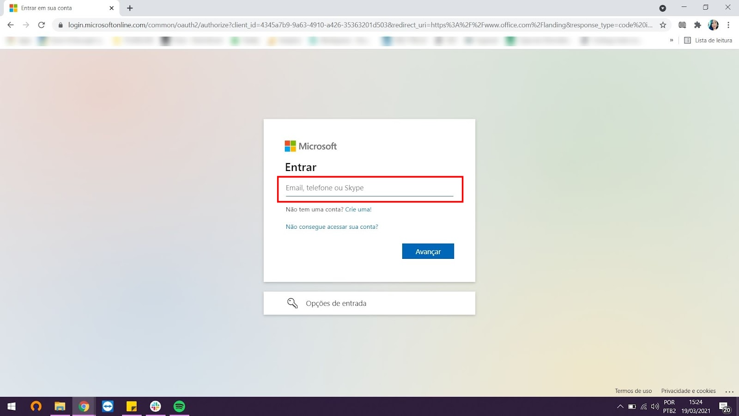Click the POR PTB2 language indicator

coord(669,406)
